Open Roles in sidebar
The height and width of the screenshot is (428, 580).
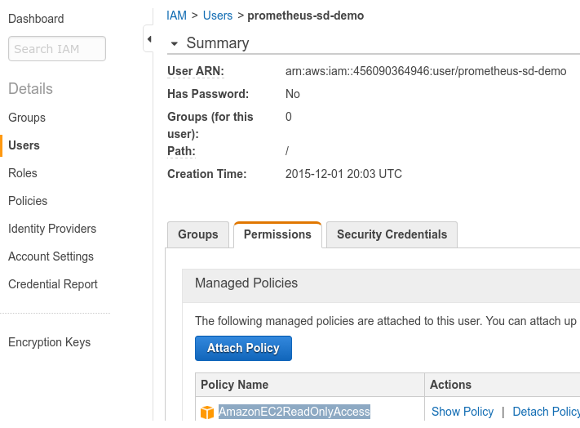[23, 173]
